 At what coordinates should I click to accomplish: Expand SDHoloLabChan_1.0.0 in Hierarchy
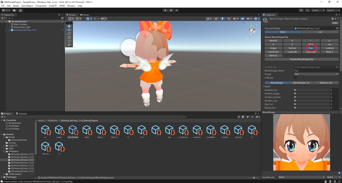coord(9,30)
